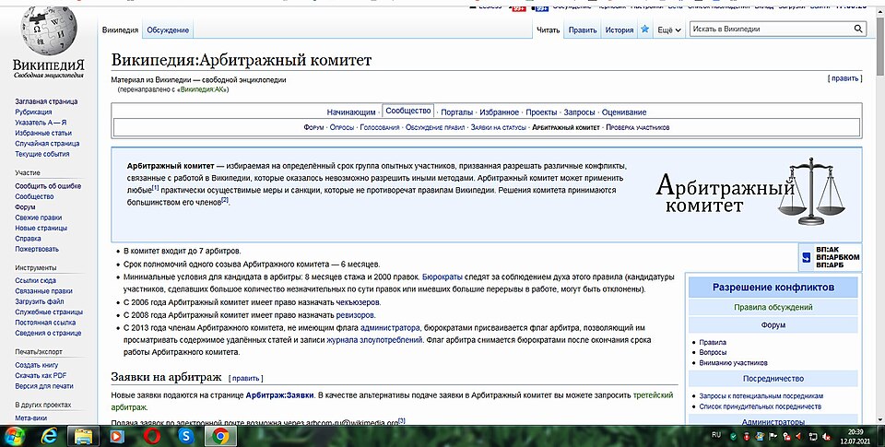Open the чекъюзеров link

(x=358, y=302)
